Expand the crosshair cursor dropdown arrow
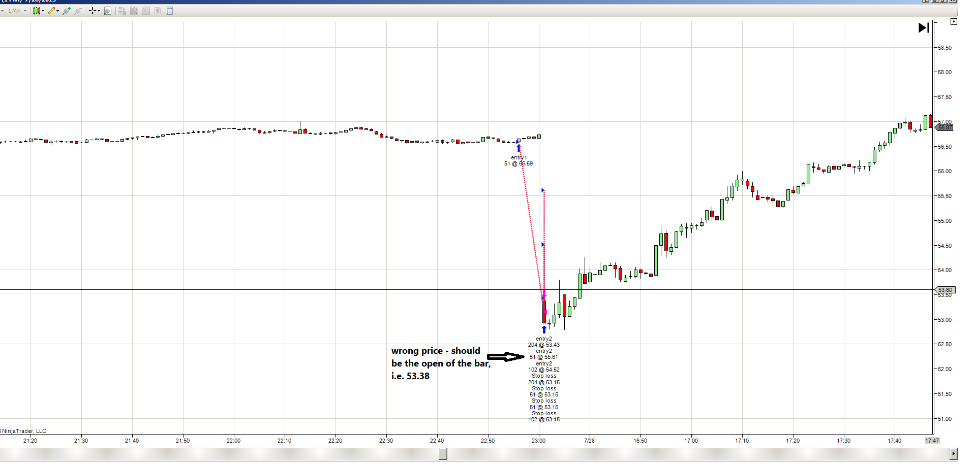Screen dimensions: 976x467 (x=99, y=11)
